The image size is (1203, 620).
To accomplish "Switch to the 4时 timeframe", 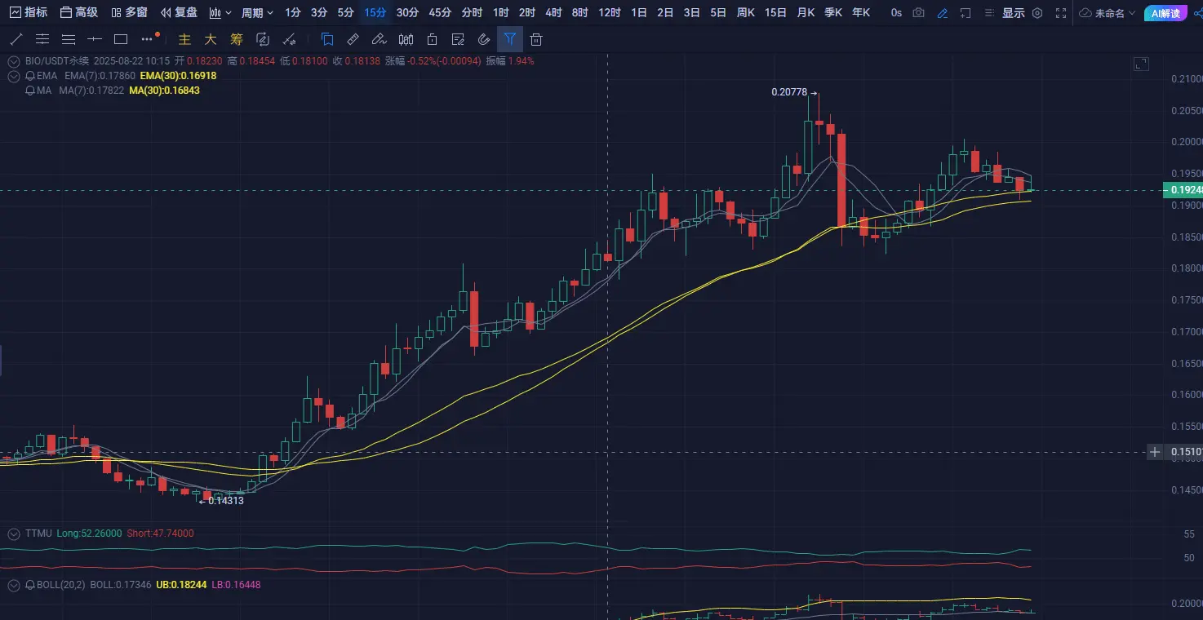I will 553,13.
